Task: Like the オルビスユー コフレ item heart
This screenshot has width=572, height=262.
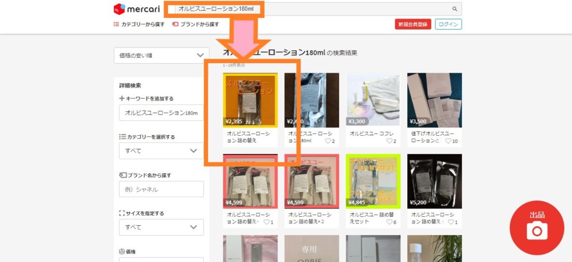Action: tap(389, 141)
